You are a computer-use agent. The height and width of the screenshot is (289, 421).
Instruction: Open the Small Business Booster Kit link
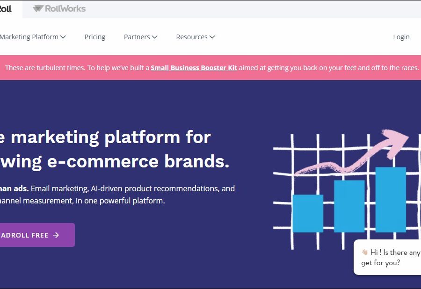(x=194, y=68)
